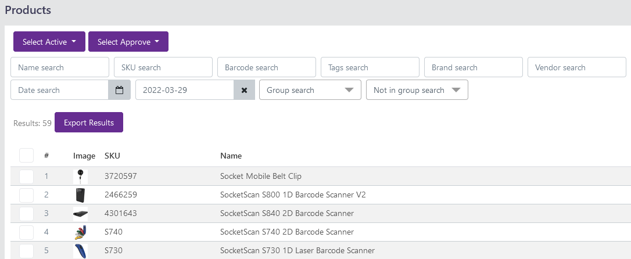The image size is (631, 259).
Task: Focus the Barcode search field
Action: click(x=267, y=67)
